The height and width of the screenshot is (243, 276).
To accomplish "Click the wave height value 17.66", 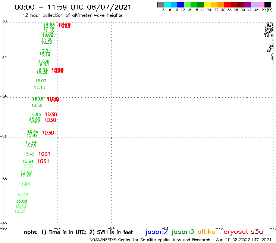I will pos(44,61).
